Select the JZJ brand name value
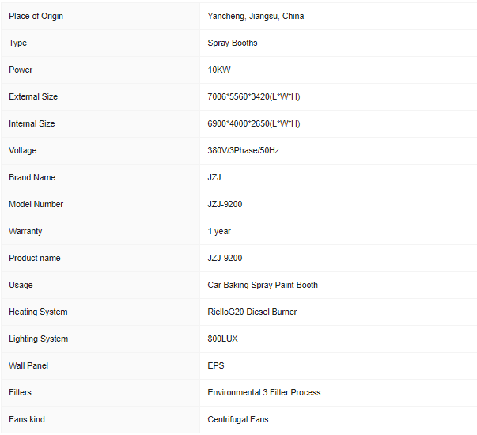477x435 pixels. pos(214,177)
